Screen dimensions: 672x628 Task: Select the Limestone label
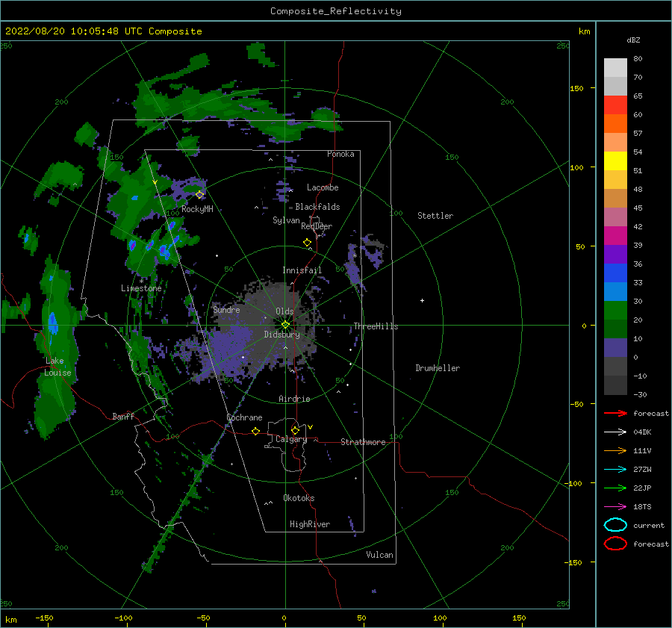click(141, 288)
